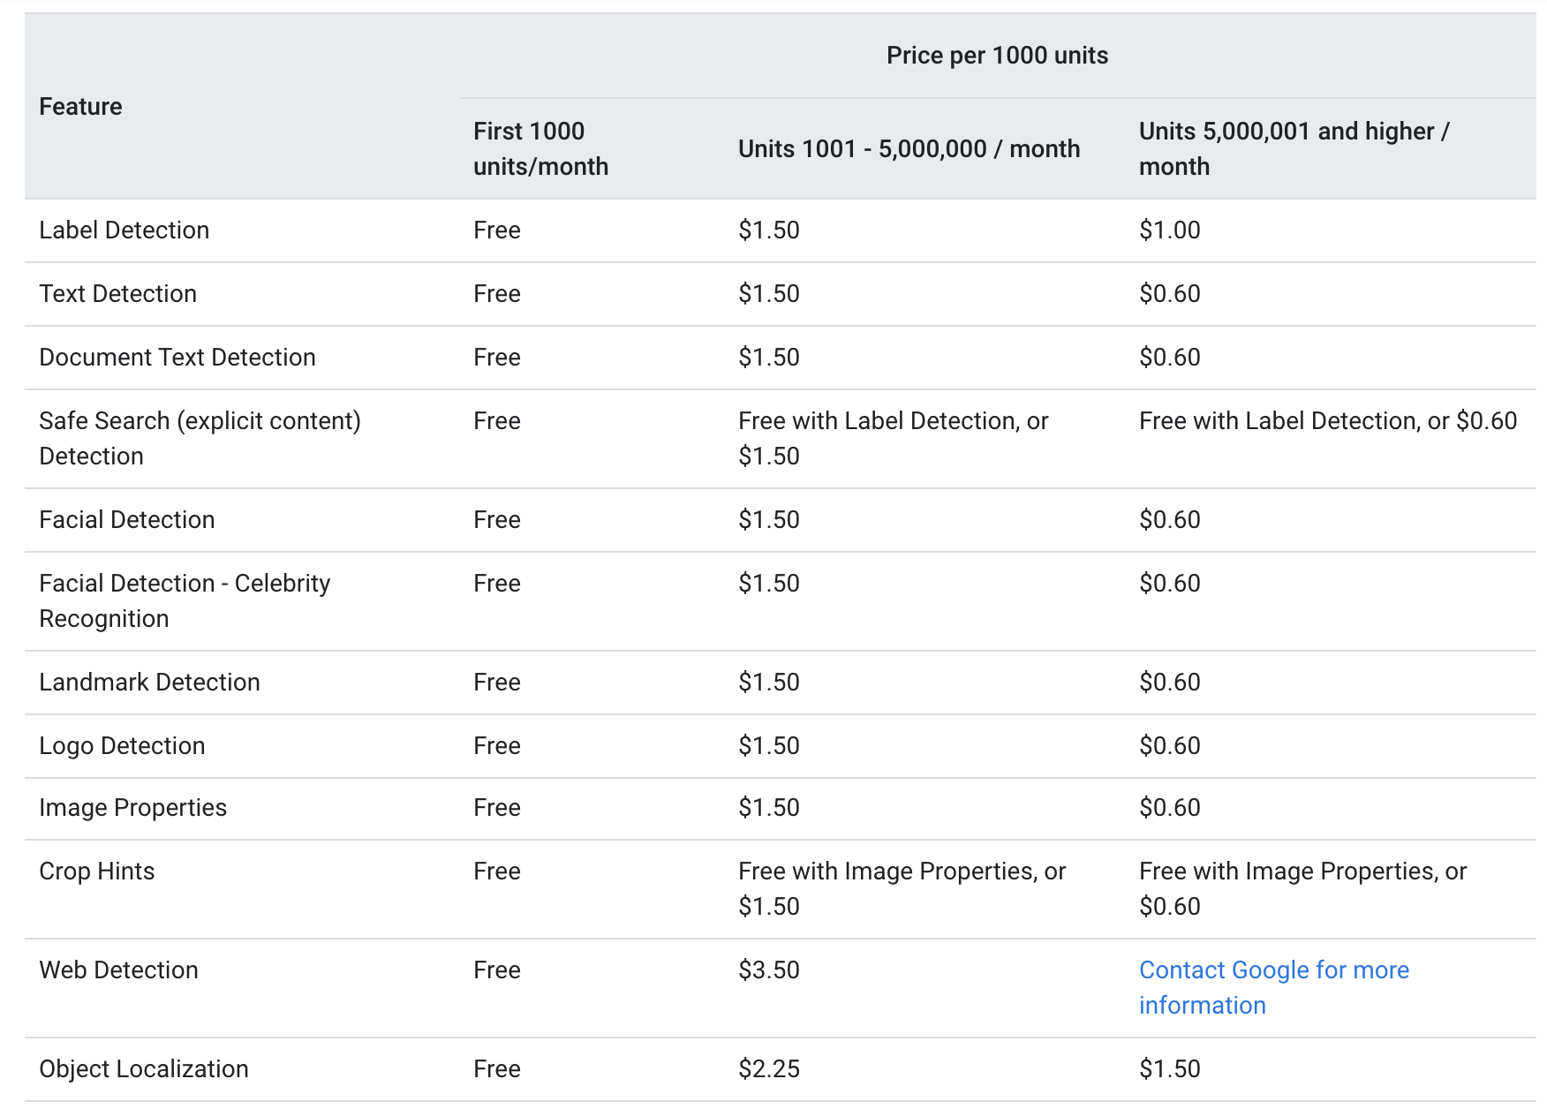The height and width of the screenshot is (1109, 1547).
Task: Click the $3.50 Web Detection price cell
Action: tap(768, 969)
